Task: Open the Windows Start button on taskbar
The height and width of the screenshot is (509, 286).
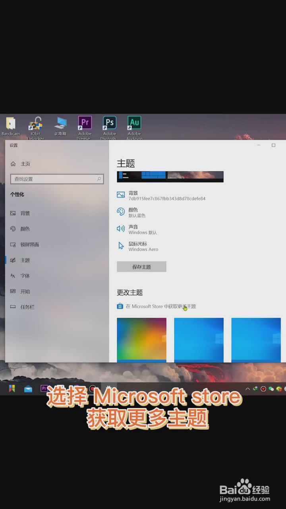Action: 12,389
